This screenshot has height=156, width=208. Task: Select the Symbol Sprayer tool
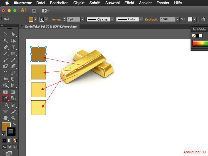point(5,105)
